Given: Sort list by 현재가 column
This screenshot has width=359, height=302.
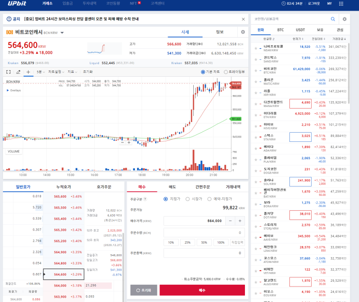Looking at the screenshot, I should coord(298,39).
